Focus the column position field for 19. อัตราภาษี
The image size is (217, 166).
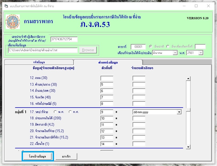(107, 125)
